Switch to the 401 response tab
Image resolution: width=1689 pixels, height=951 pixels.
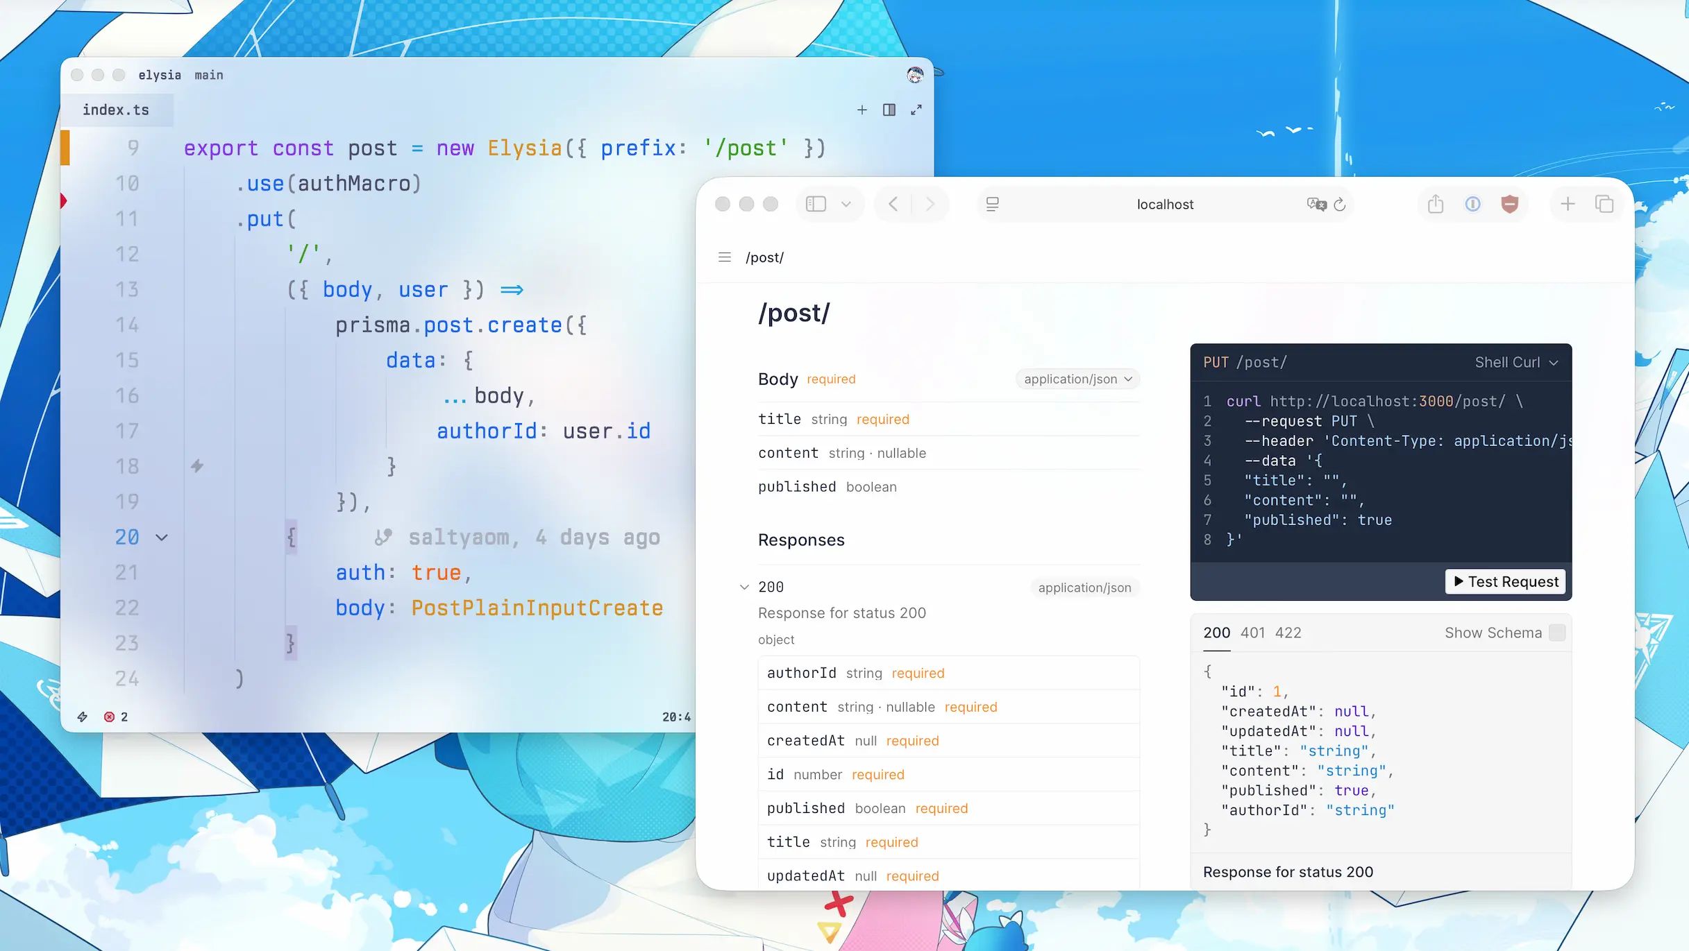(1253, 632)
